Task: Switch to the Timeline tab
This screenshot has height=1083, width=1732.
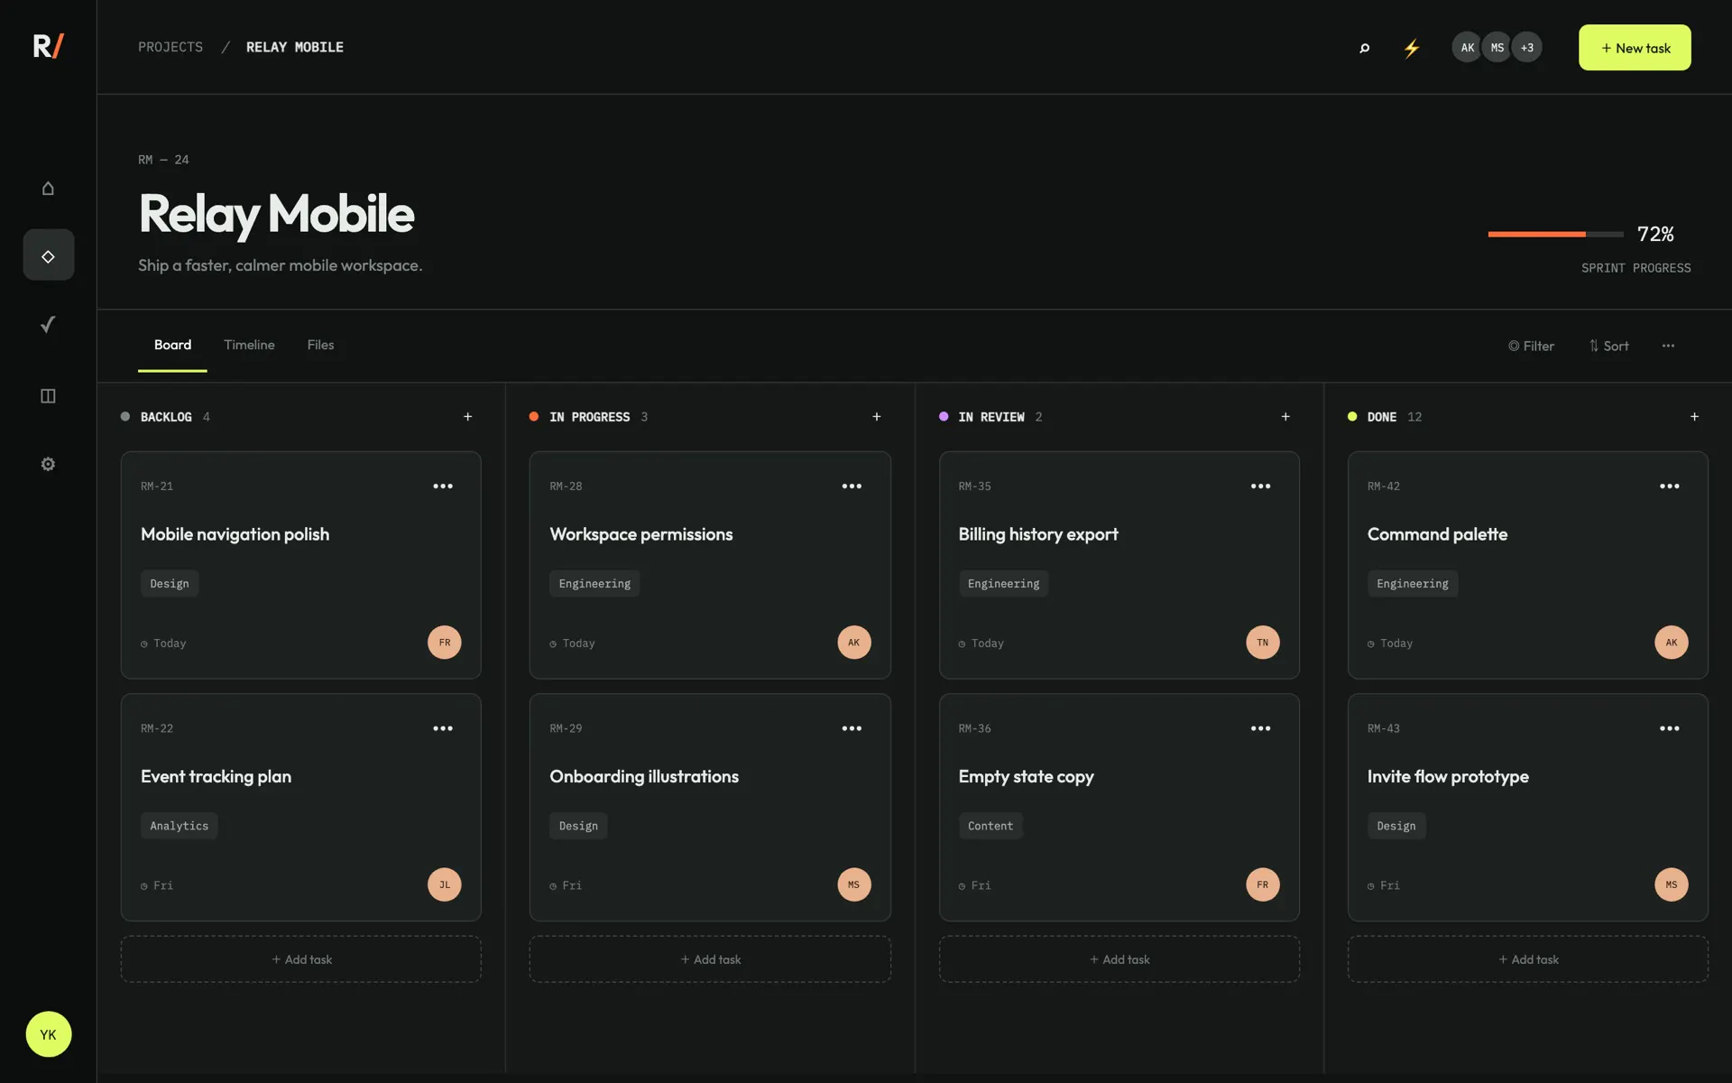Action: click(249, 345)
